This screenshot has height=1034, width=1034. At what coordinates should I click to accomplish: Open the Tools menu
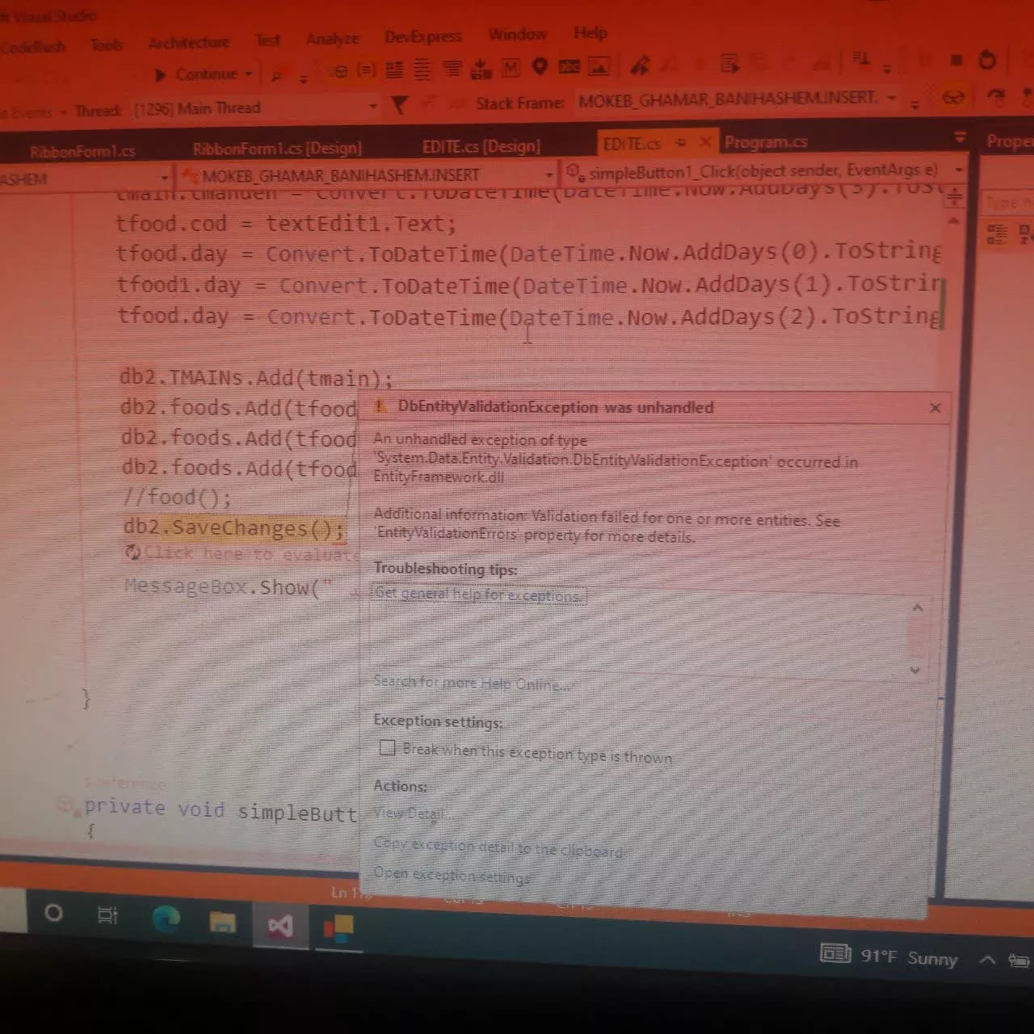tap(107, 44)
